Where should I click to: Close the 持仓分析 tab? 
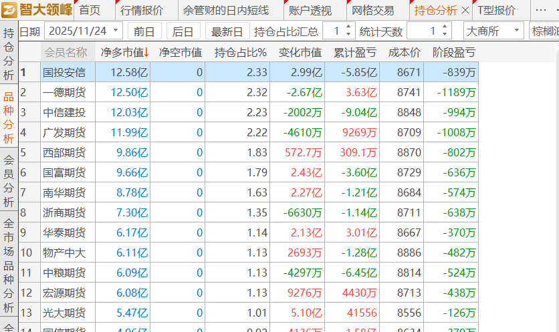pyautogui.click(x=465, y=10)
